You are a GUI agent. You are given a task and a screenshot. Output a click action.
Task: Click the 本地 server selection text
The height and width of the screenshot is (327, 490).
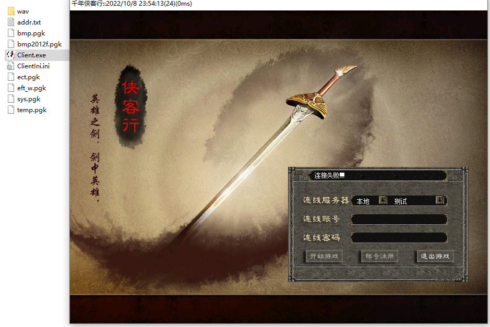point(363,201)
